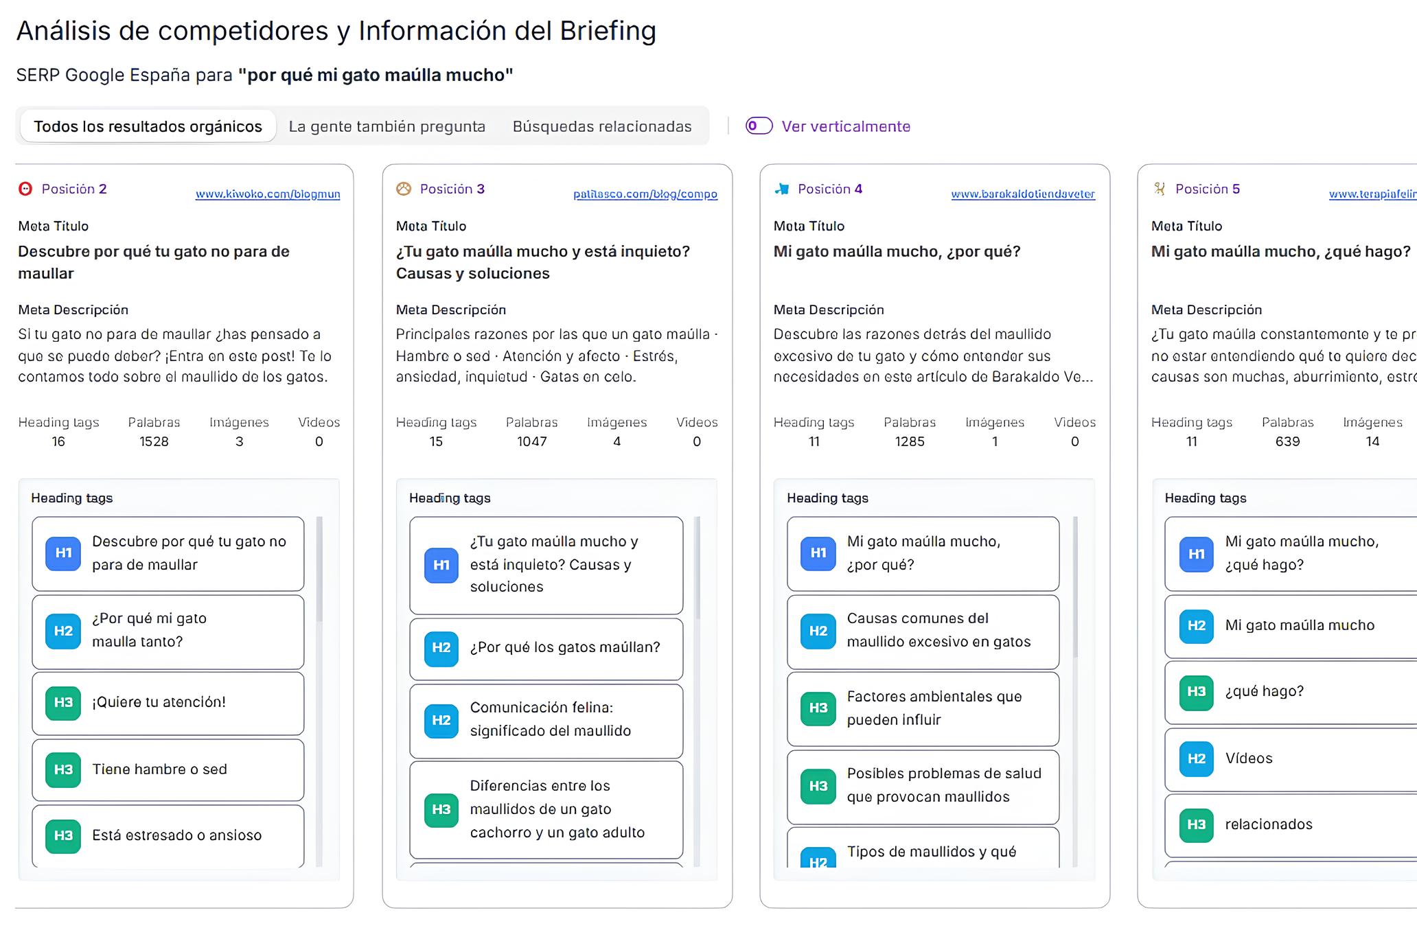Screen dimensions: 1417x928
Task: Click H1 badge of 'Descubre por qué tu gato'
Action: pos(63,553)
